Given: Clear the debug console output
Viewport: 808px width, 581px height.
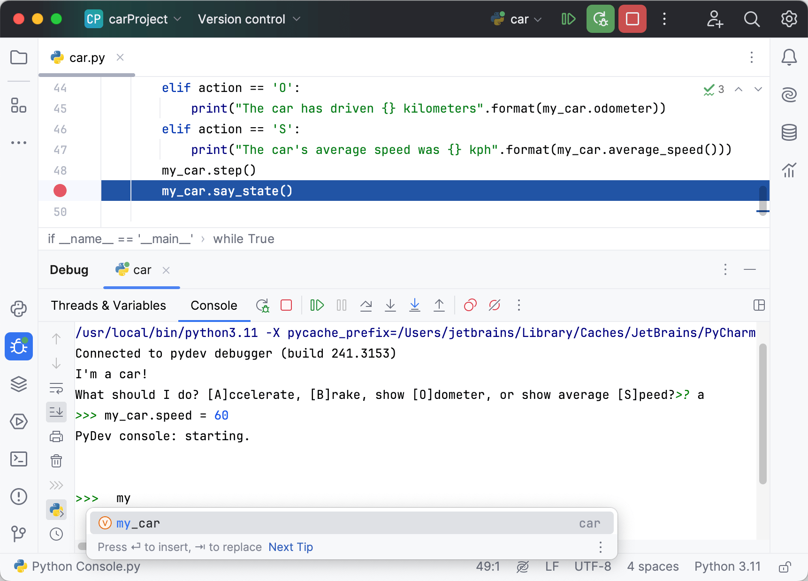Looking at the screenshot, I should coord(56,461).
